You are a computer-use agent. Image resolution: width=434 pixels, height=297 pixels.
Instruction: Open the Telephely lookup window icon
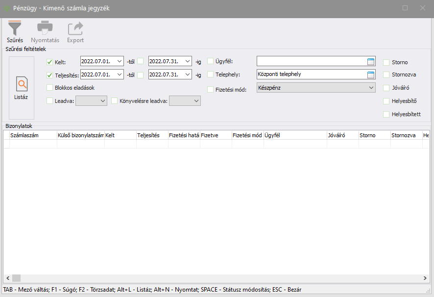tap(371, 74)
